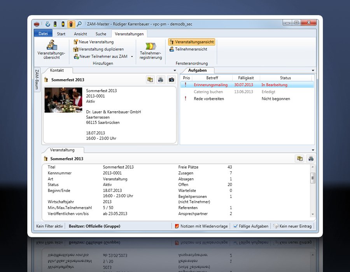The width and height of the screenshot is (350, 272).
Task: Click the Freie Plätze value 43
Action: click(230, 167)
